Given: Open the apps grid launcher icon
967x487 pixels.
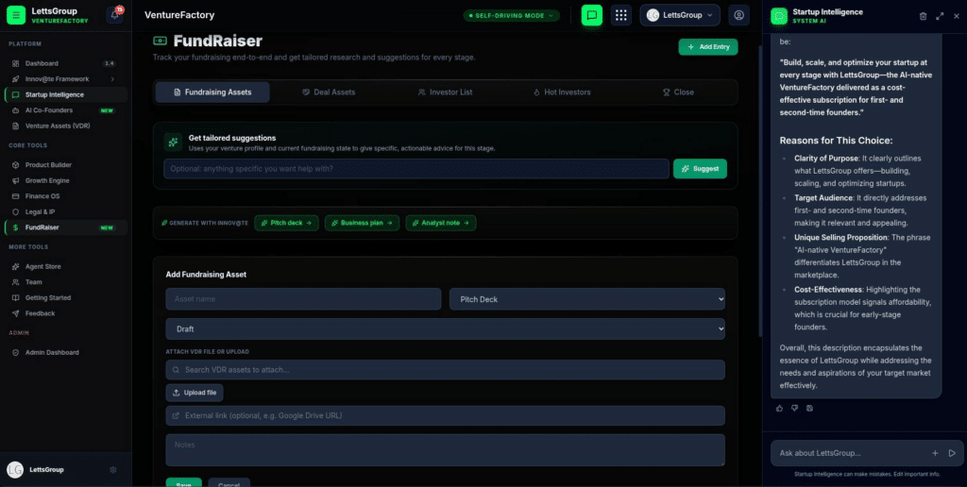Looking at the screenshot, I should click(621, 15).
